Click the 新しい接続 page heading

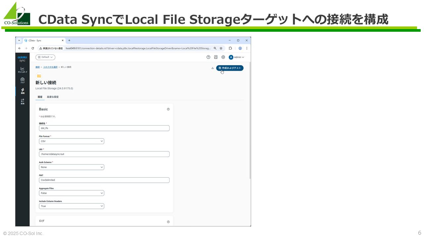pos(46,83)
